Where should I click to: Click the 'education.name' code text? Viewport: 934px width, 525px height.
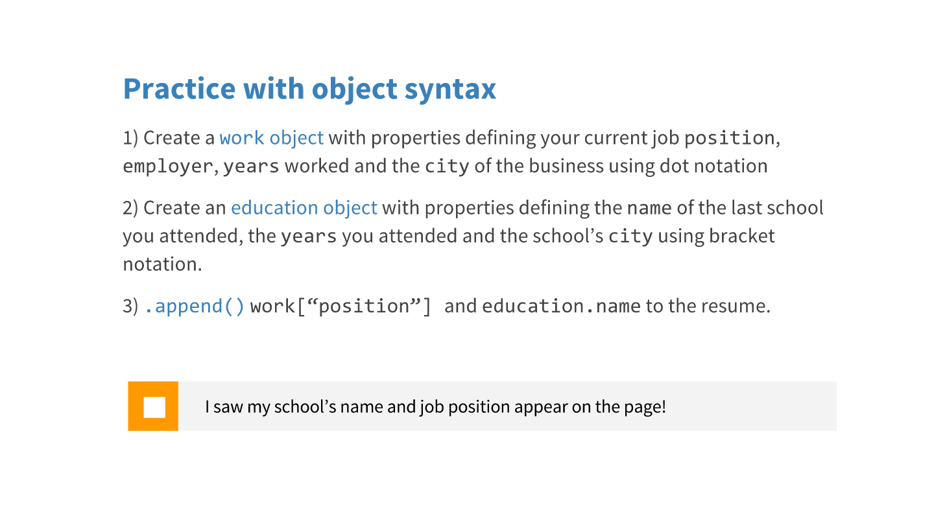tap(561, 306)
